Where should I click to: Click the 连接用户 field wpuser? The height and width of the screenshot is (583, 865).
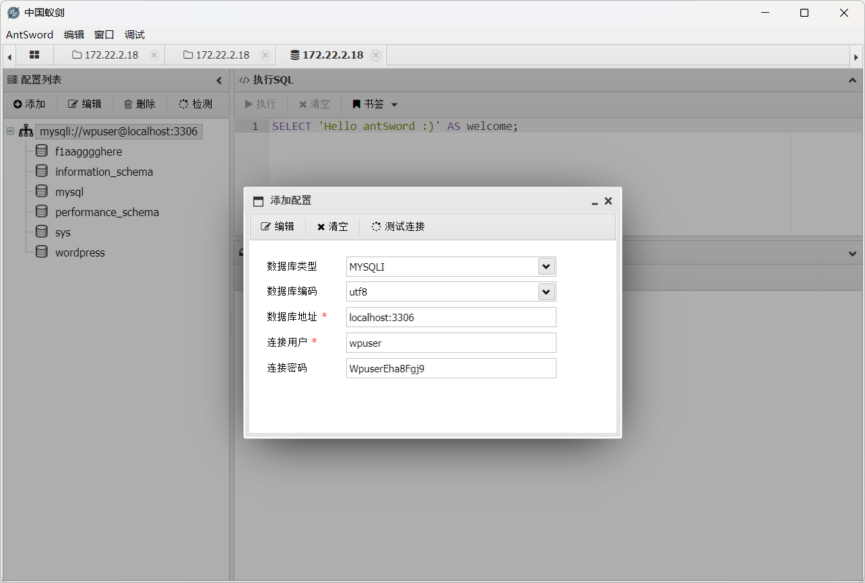coord(451,343)
